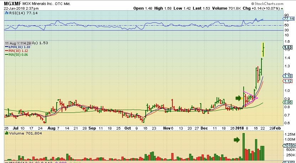Click the 11 Aug crosshair tooltip

(x=18, y=43)
